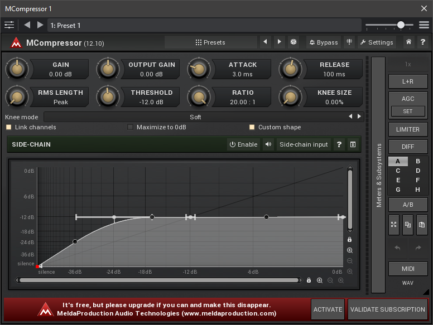Viewport: 433px width, 325px height.
Task: Click the SET button under AGC
Action: [408, 111]
